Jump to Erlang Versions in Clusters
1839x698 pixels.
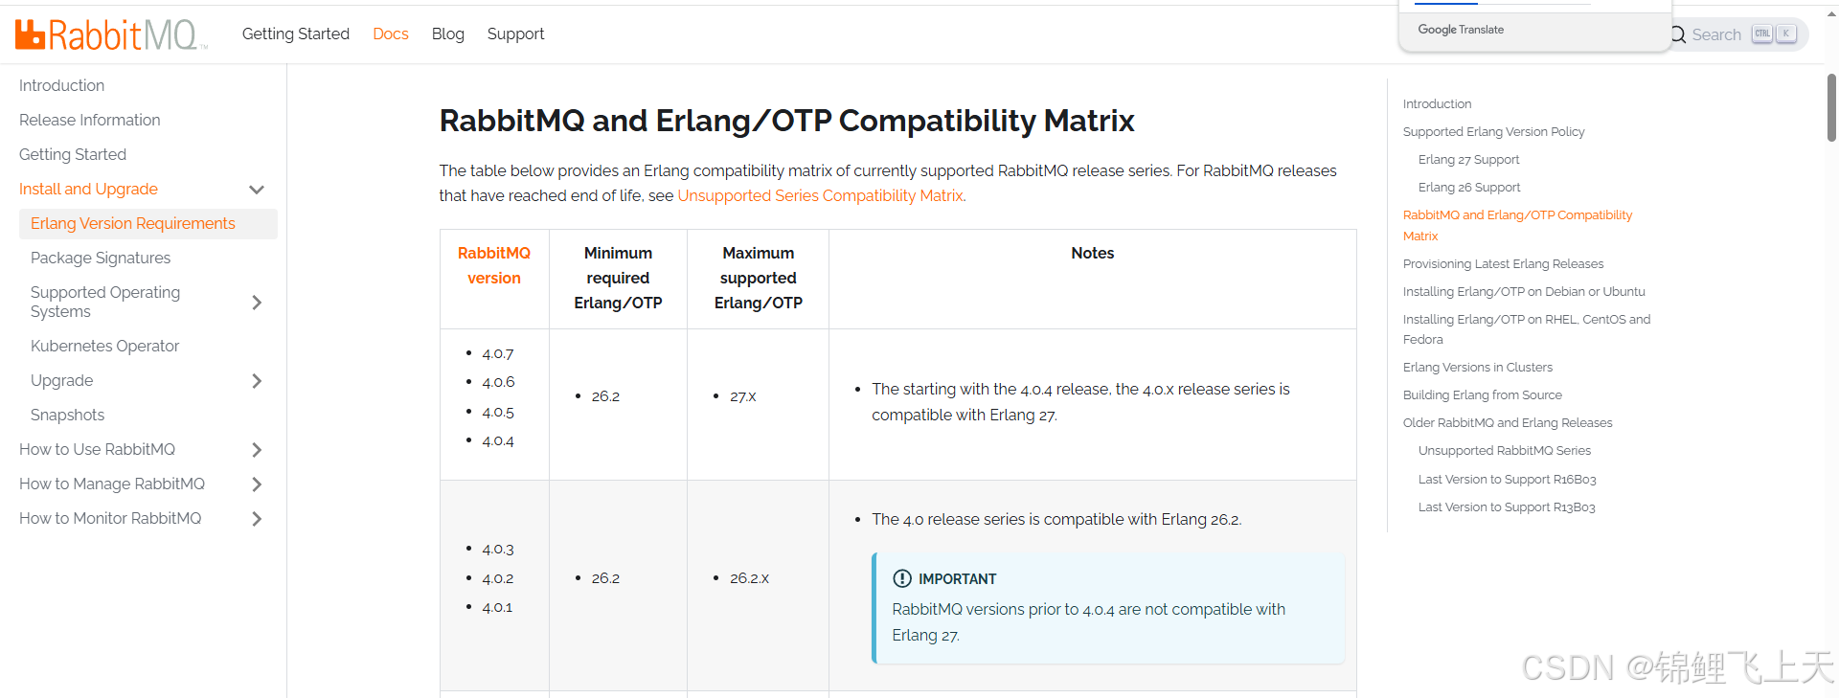[1478, 367]
